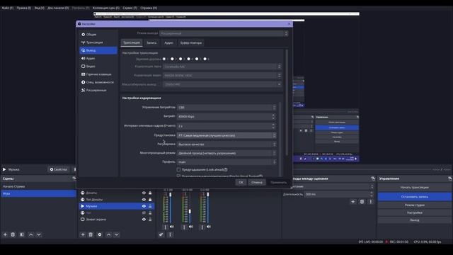Click the bitrate 40000 Kbps input field
This screenshot has height=255, width=453.
point(226,116)
